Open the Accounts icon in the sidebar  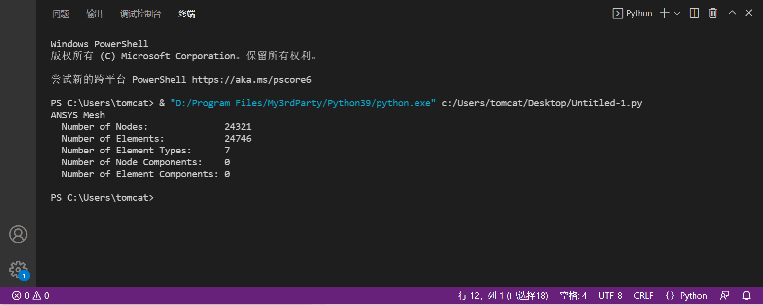tap(18, 234)
